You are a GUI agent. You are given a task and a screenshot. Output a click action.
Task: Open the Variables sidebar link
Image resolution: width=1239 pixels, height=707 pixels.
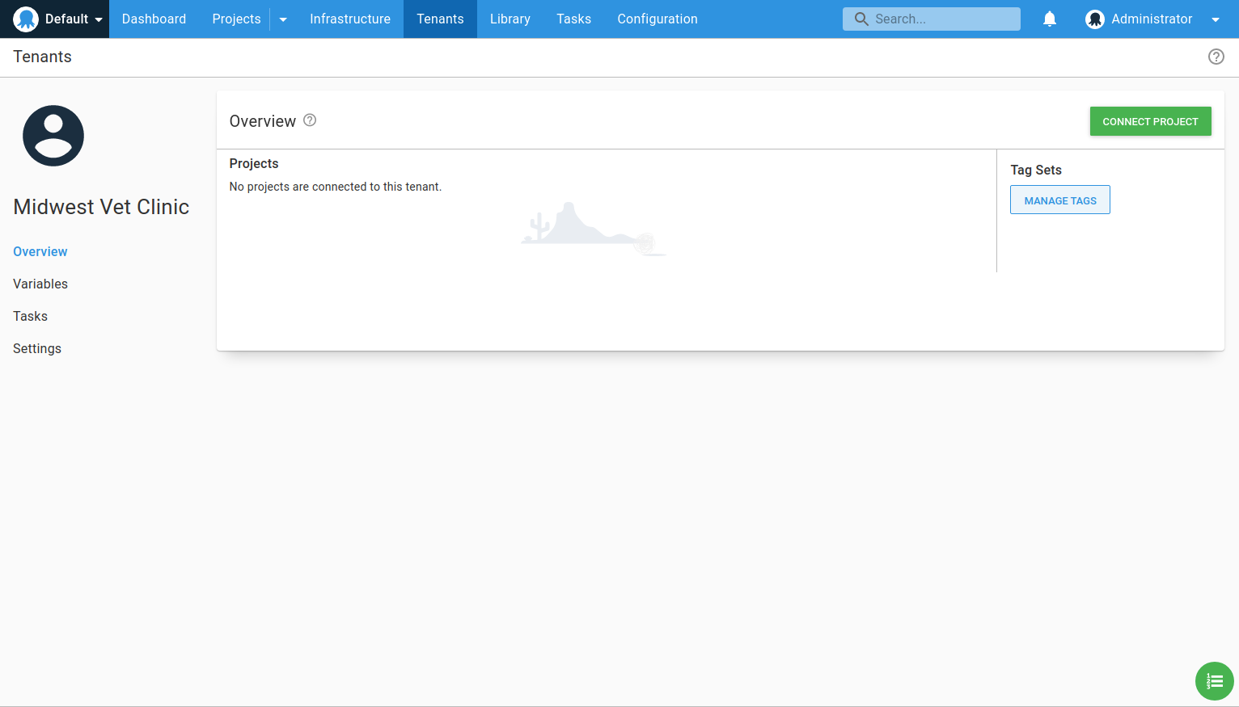(40, 284)
